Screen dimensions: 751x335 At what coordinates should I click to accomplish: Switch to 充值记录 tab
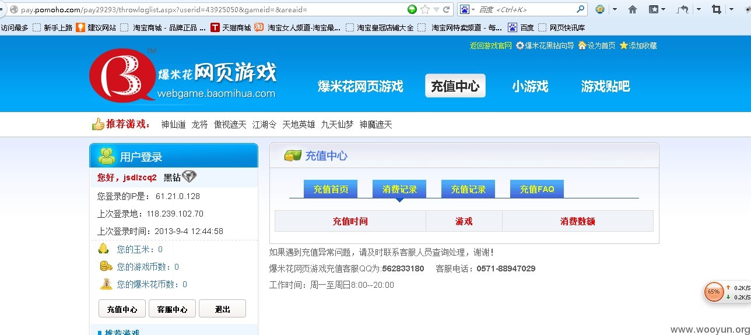click(x=468, y=189)
